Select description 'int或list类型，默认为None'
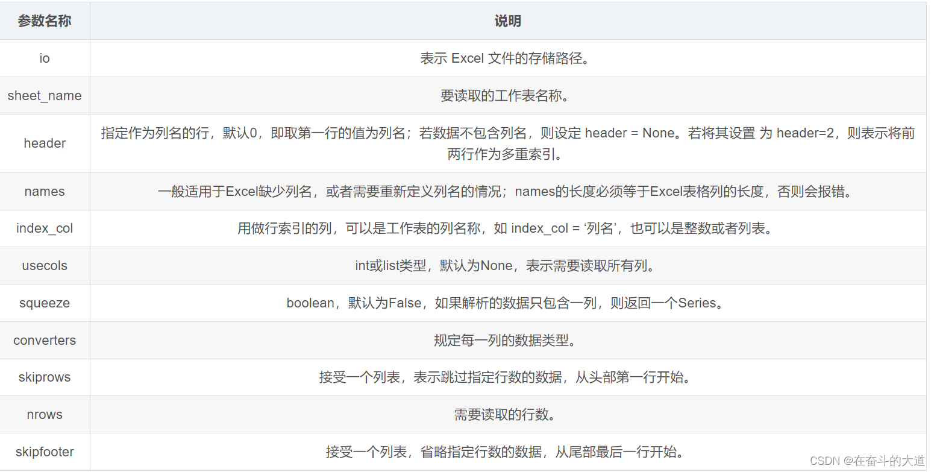Screen dimensions: 934x472 (x=508, y=266)
